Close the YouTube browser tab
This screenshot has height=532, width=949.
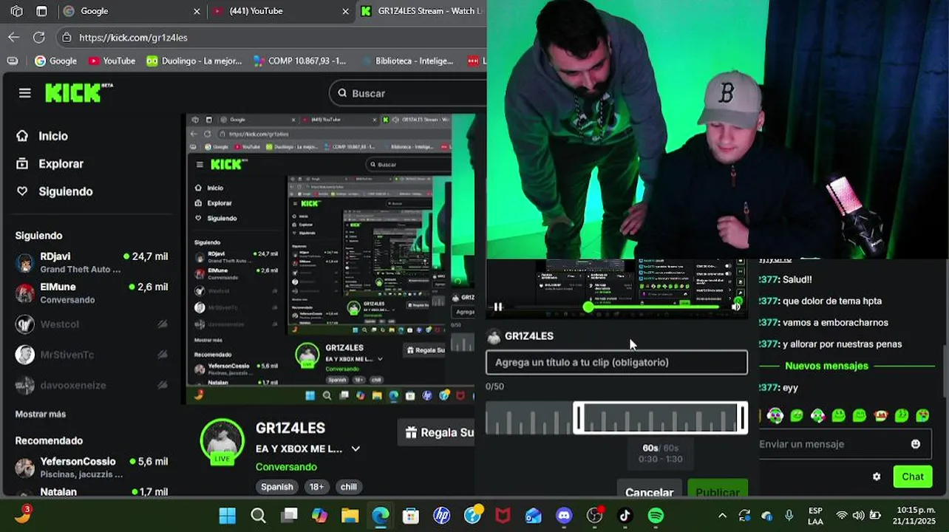coord(345,11)
